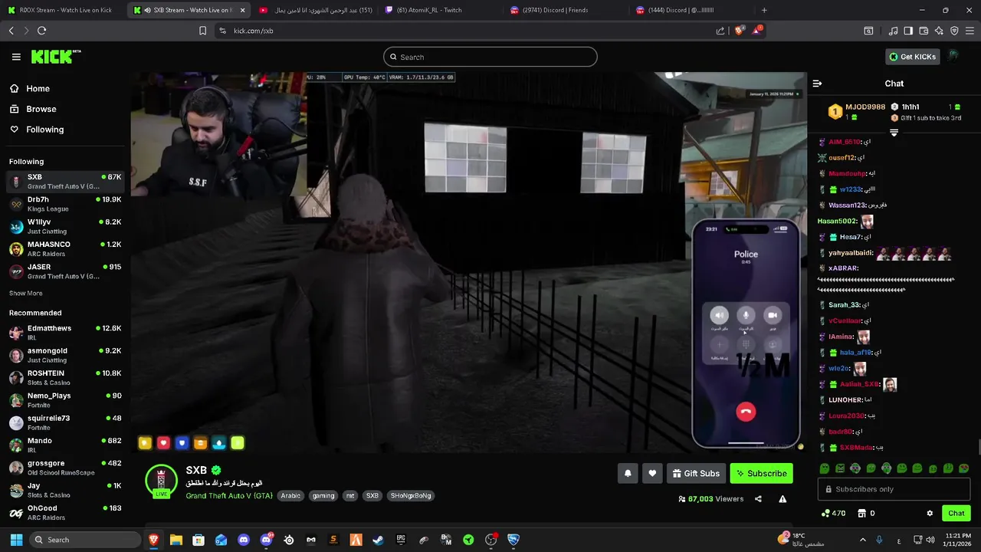Image resolution: width=981 pixels, height=552 pixels.
Task: Report stream with warning triangle icon
Action: 783,499
